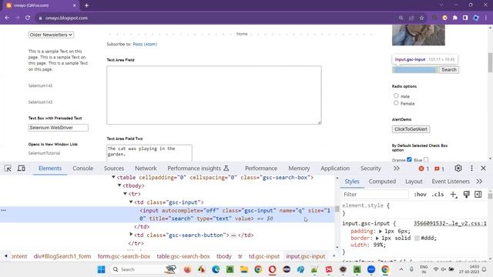The image size is (493, 277).
Task: Collapse the tbody node arrow
Action: coord(119,185)
